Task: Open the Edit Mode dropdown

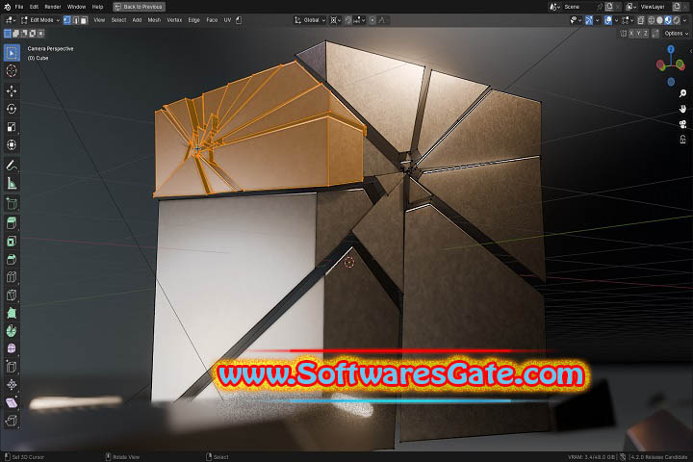Action: 39,20
